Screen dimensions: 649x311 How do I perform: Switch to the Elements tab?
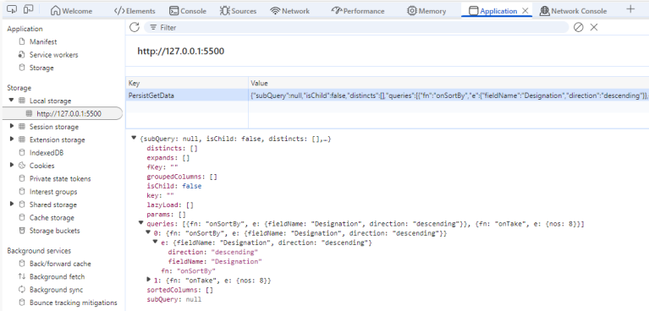click(x=135, y=11)
